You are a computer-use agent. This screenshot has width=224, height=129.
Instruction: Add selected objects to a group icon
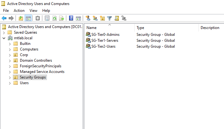(x=124, y=18)
